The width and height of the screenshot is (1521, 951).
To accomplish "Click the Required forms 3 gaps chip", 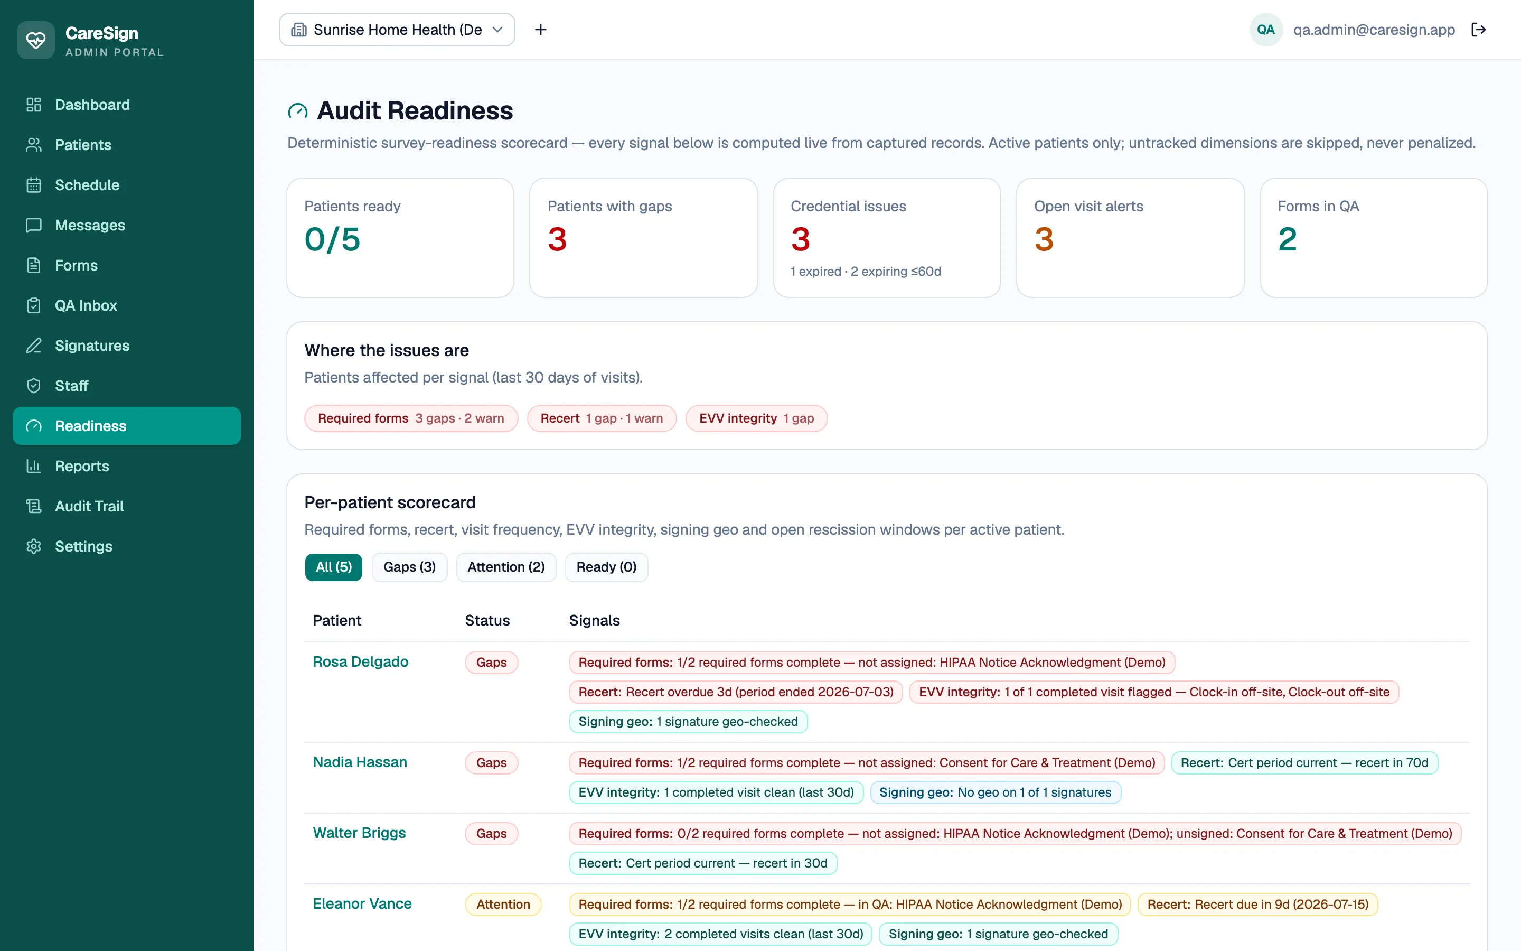I will [x=411, y=418].
